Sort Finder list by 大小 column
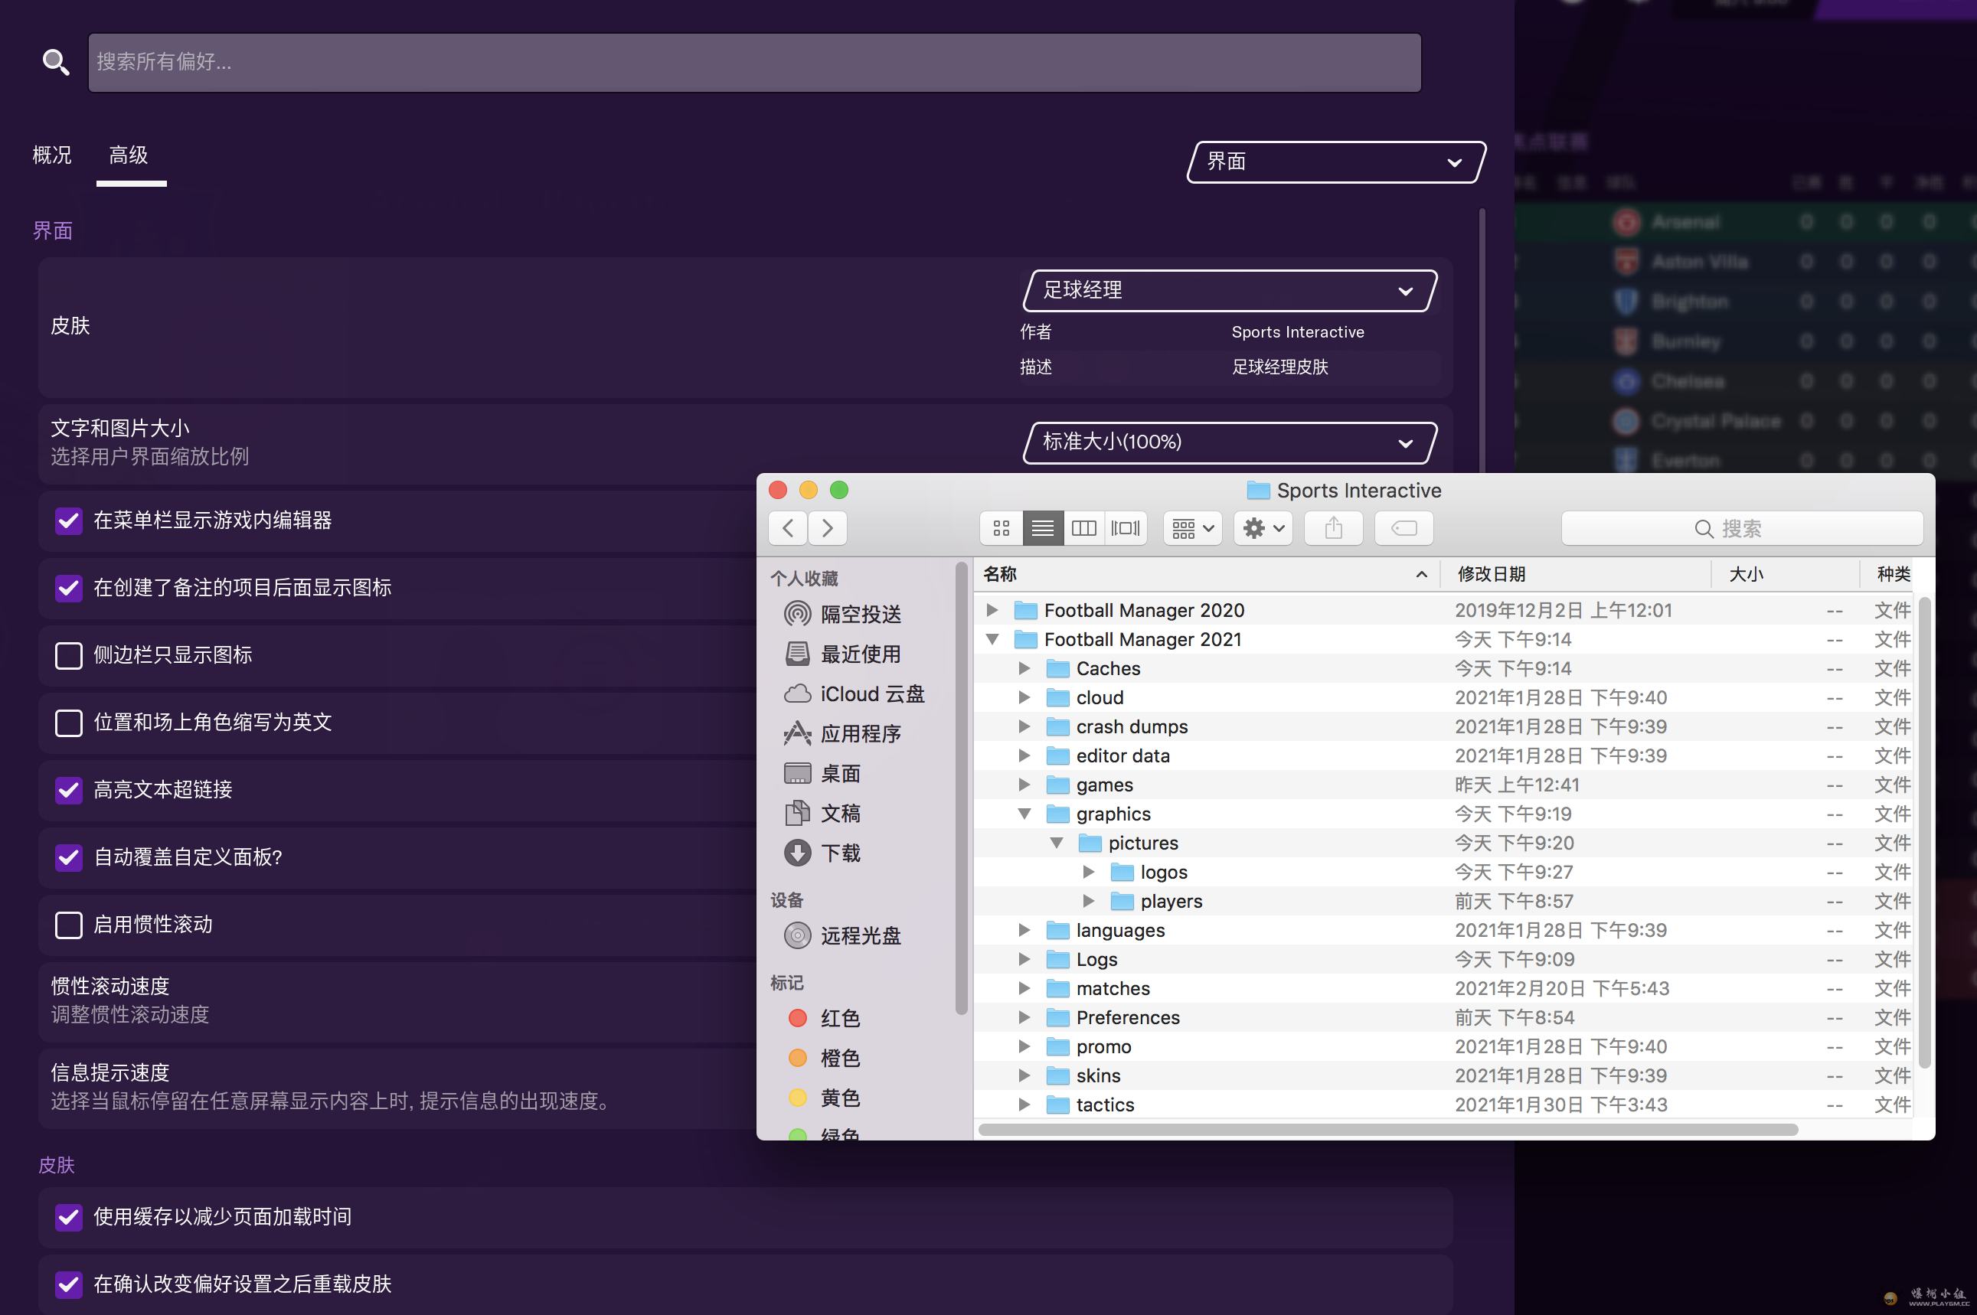The image size is (1977, 1315). [x=1784, y=575]
